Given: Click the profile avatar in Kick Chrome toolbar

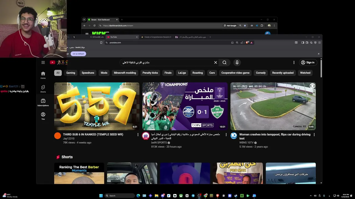Looking at the screenshot, I should coord(269,25).
